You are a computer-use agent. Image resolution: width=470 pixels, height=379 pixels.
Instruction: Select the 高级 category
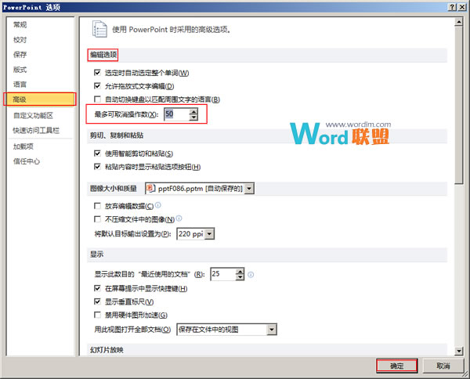(x=40, y=99)
